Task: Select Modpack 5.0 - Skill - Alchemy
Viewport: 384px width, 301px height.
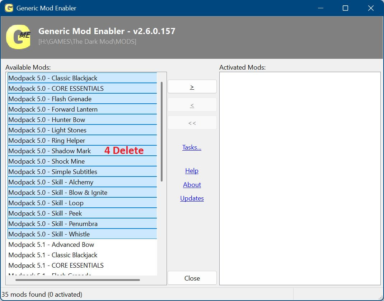Action: pos(82,182)
